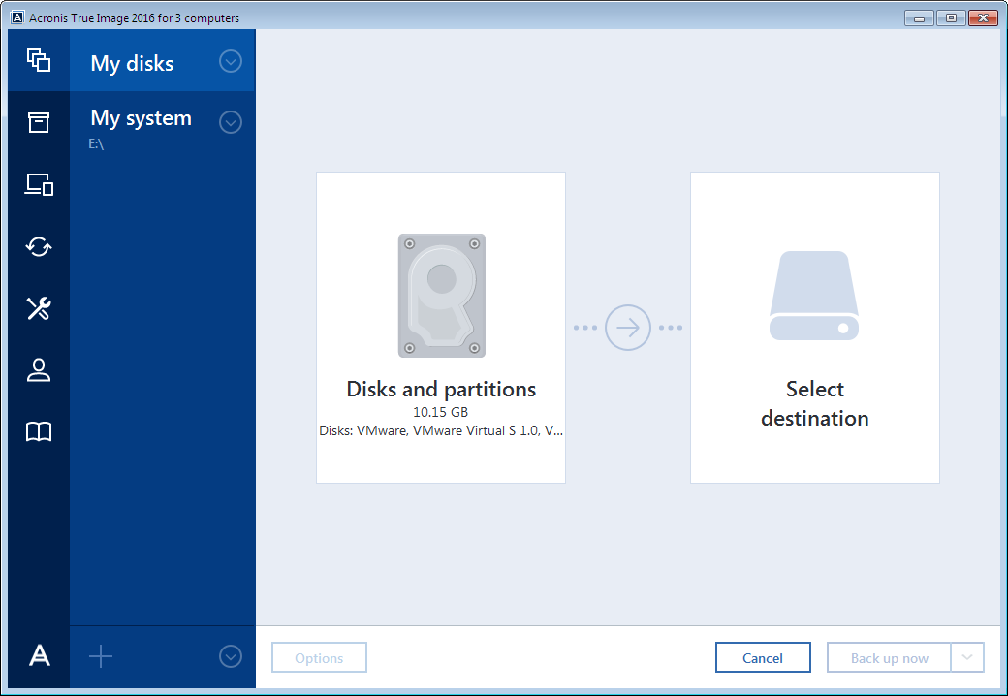This screenshot has width=1008, height=696.
Task: Select the My system backup entry
Action: (x=140, y=118)
